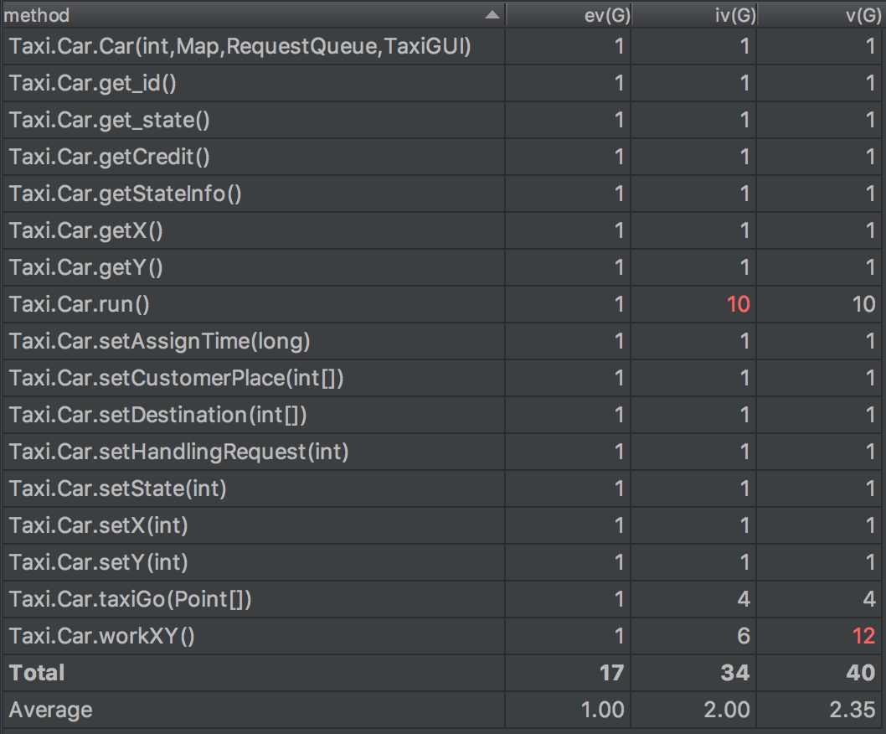Click the sort arrow in method header
Viewport: 886px width, 734px height.
coord(492,15)
